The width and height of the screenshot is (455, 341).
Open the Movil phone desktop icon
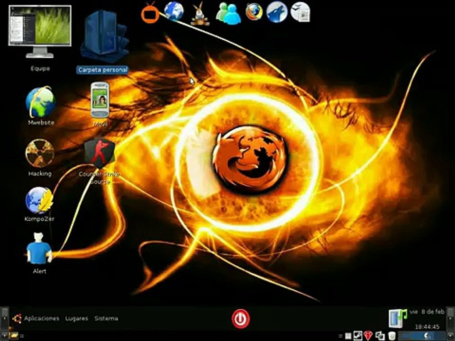coord(100,100)
